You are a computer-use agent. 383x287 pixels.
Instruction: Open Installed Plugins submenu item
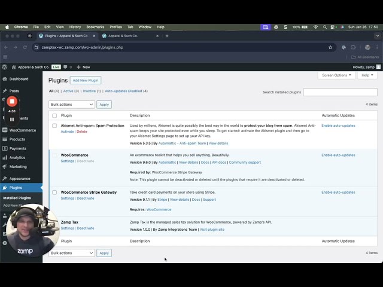(x=17, y=198)
